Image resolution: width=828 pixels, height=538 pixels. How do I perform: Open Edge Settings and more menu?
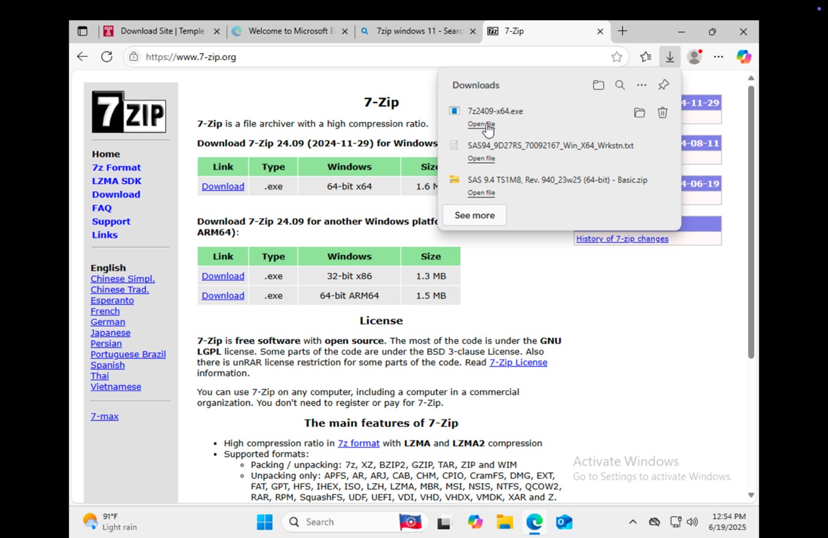pyautogui.click(x=719, y=57)
